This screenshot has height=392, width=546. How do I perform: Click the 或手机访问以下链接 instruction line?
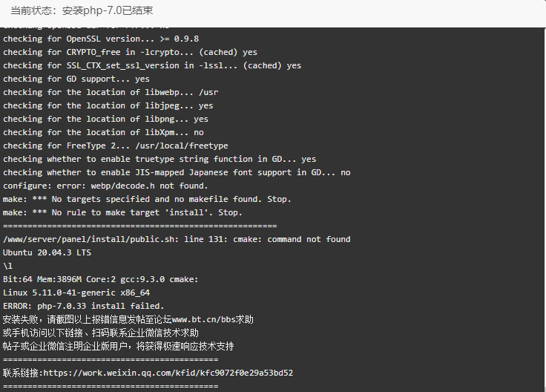coord(101,333)
